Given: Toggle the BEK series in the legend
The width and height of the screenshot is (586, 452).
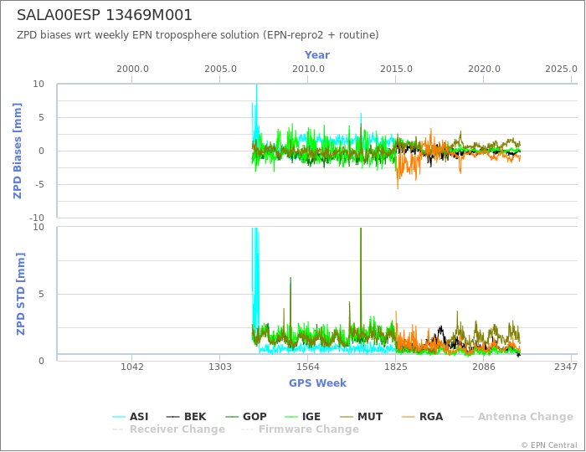Looking at the screenshot, I should pyautogui.click(x=186, y=417).
